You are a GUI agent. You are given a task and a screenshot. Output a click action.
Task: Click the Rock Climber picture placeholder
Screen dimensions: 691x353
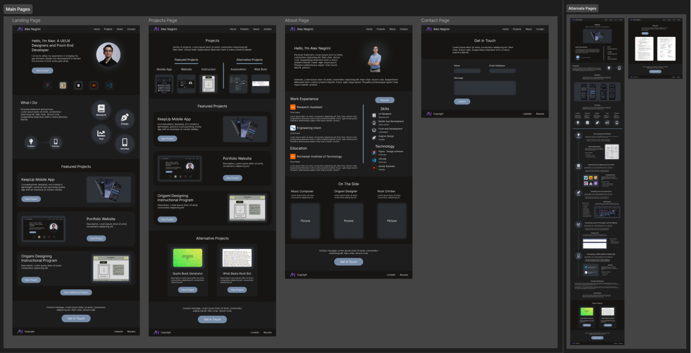(x=392, y=221)
